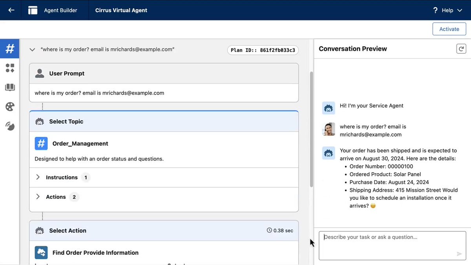Click the Conversation Preview heading
471x265 pixels.
click(x=353, y=49)
